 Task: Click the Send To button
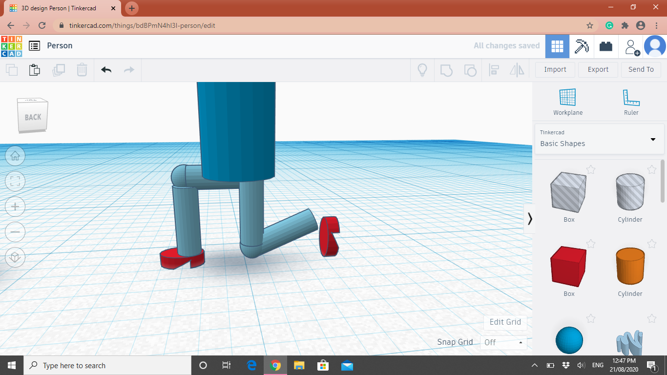[641, 69]
